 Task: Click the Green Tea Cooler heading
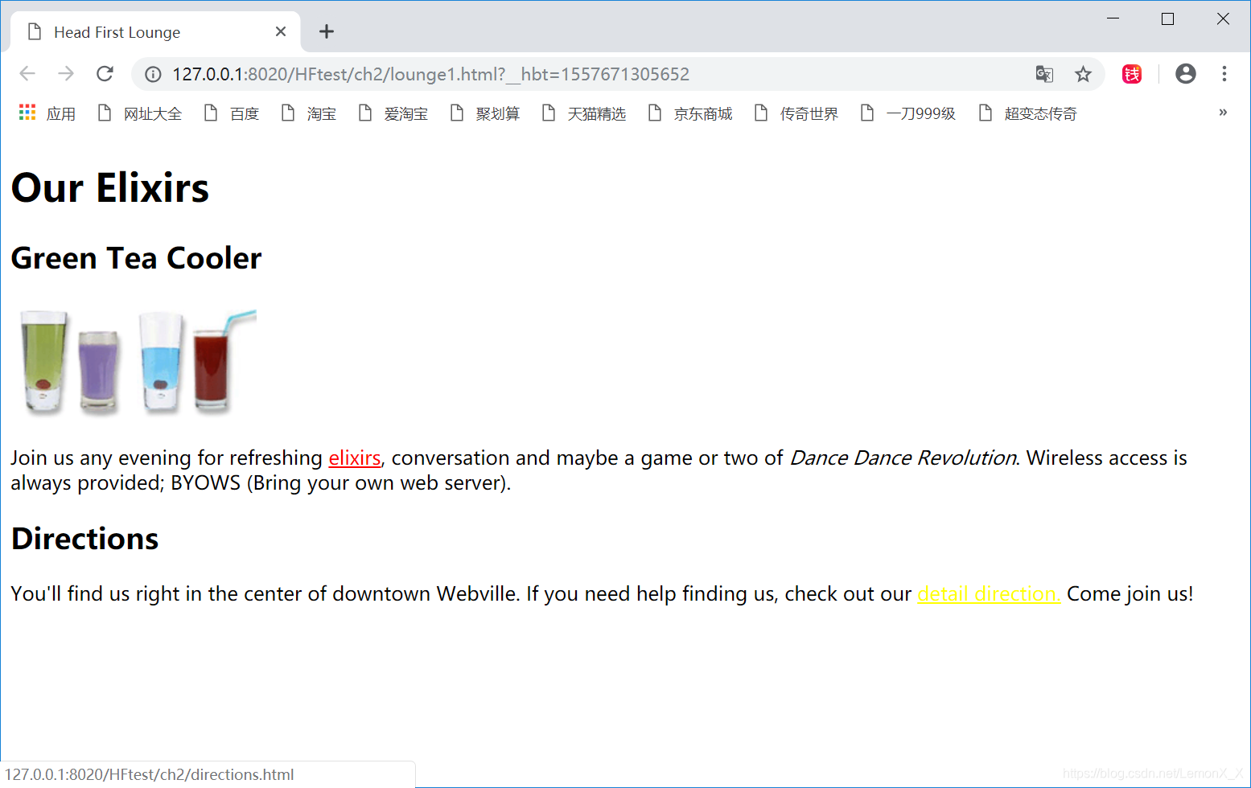tap(136, 258)
